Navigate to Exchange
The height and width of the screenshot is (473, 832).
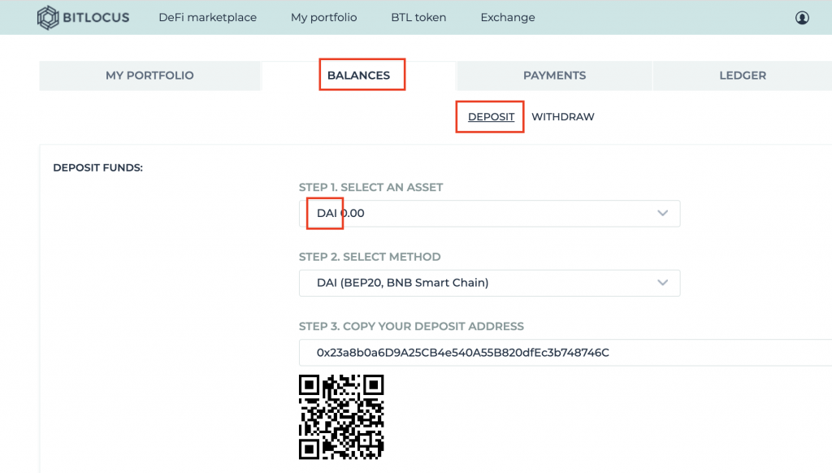[508, 18]
